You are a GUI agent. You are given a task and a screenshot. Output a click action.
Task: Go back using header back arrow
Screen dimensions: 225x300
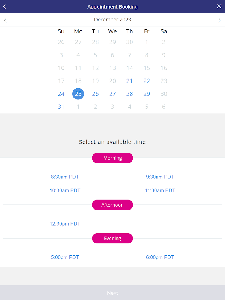coord(4,6)
